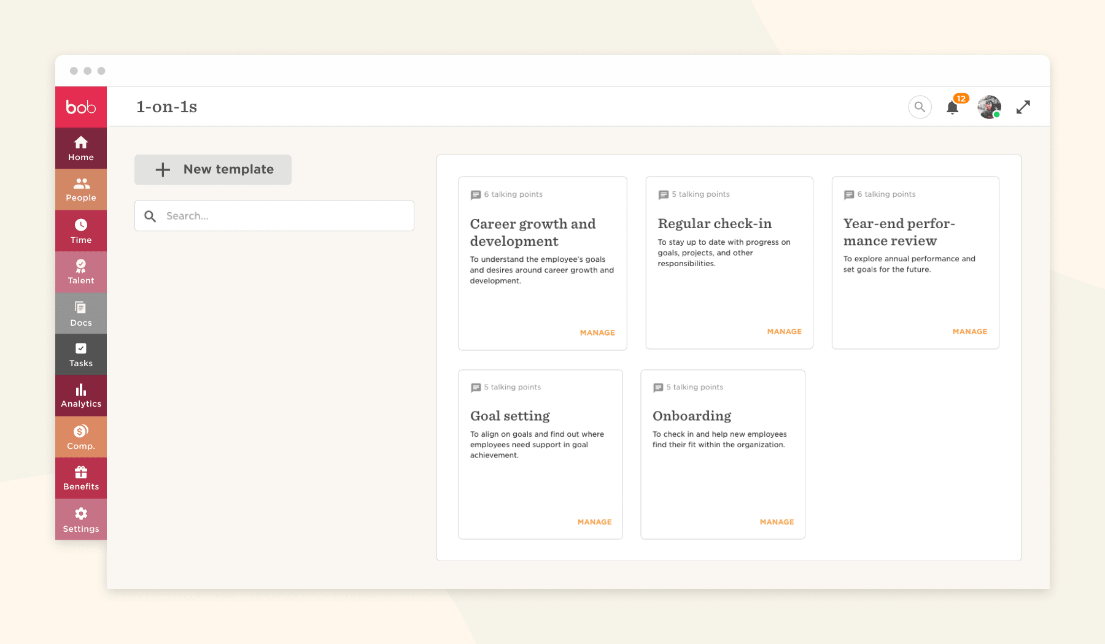This screenshot has width=1105, height=644.
Task: Open the Onboarding template card title
Action: tap(692, 416)
